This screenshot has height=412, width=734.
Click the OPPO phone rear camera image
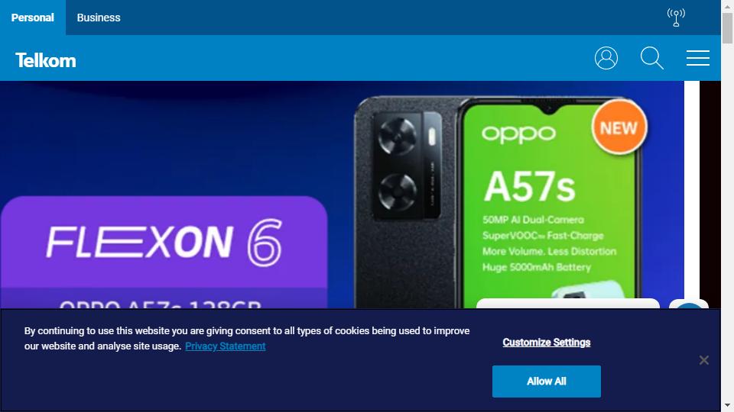tap(406, 166)
